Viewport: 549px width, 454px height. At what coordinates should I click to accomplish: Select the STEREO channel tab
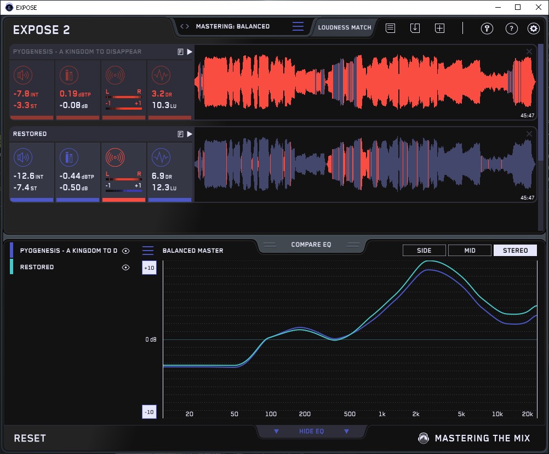(515, 251)
